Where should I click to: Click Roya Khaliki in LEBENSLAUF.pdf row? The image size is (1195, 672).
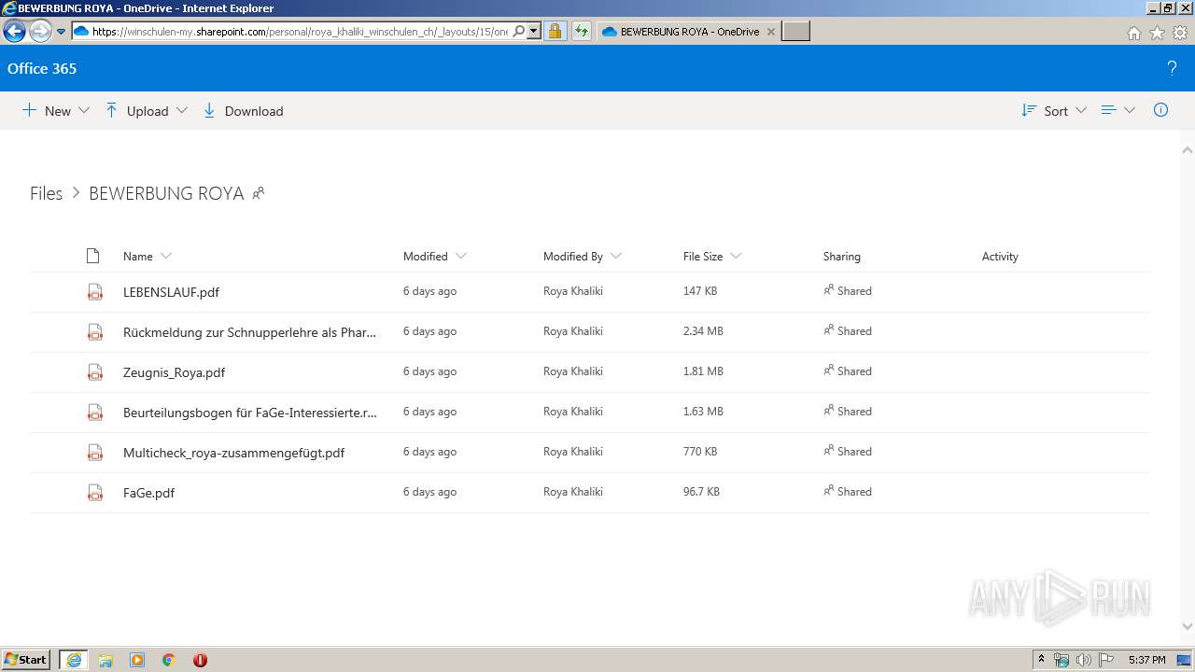[573, 291]
